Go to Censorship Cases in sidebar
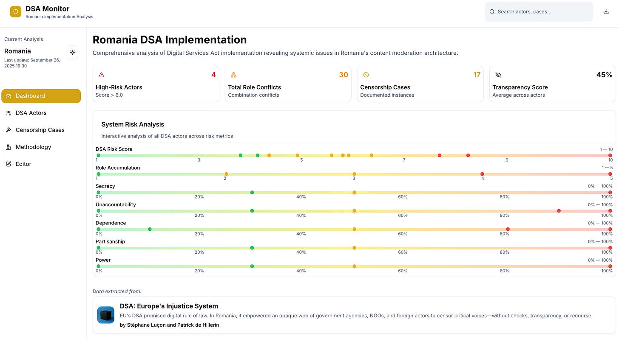Image resolution: width=619 pixels, height=364 pixels. (41, 130)
